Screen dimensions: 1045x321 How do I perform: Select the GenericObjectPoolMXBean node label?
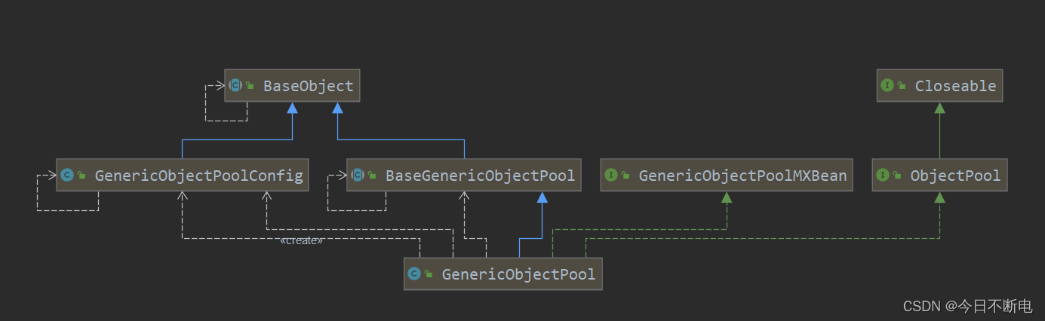(742, 176)
